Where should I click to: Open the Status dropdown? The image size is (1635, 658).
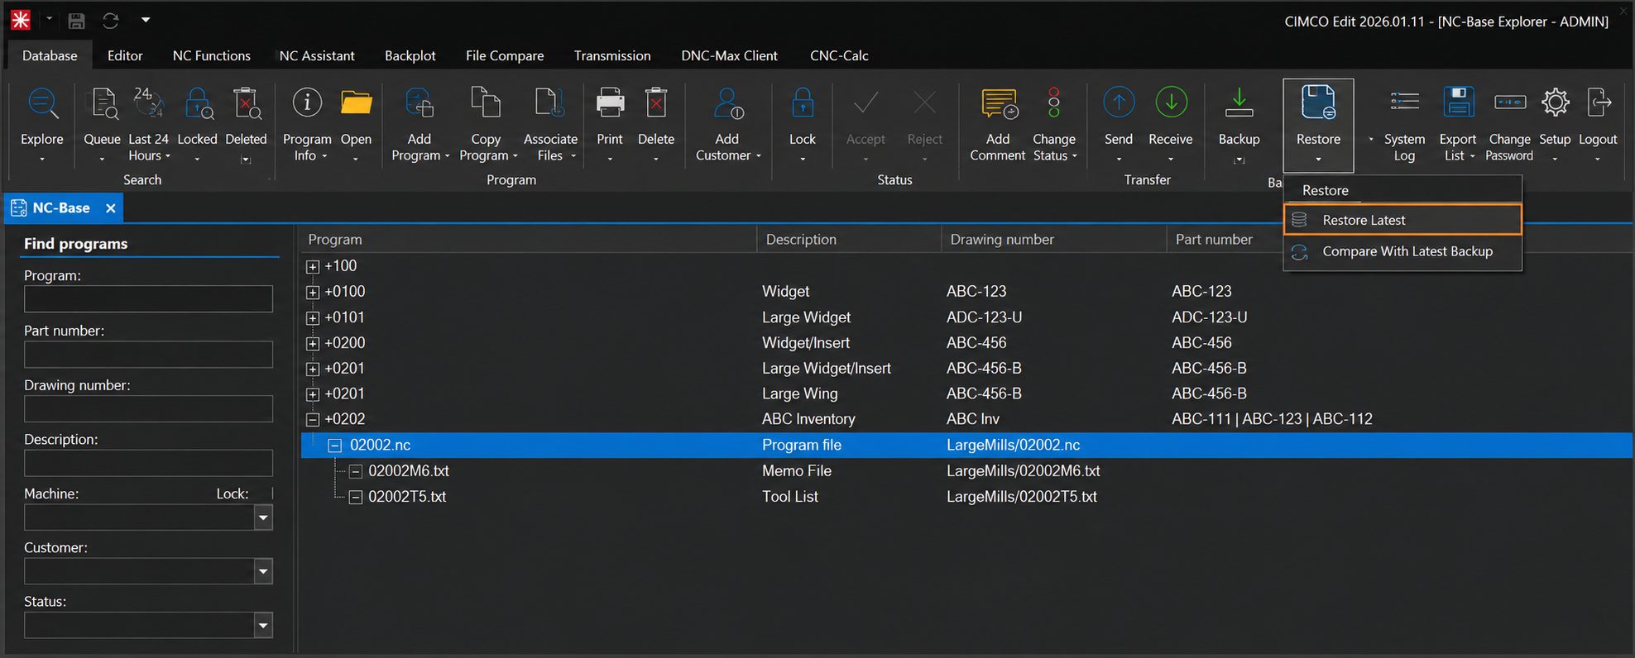coord(263,625)
